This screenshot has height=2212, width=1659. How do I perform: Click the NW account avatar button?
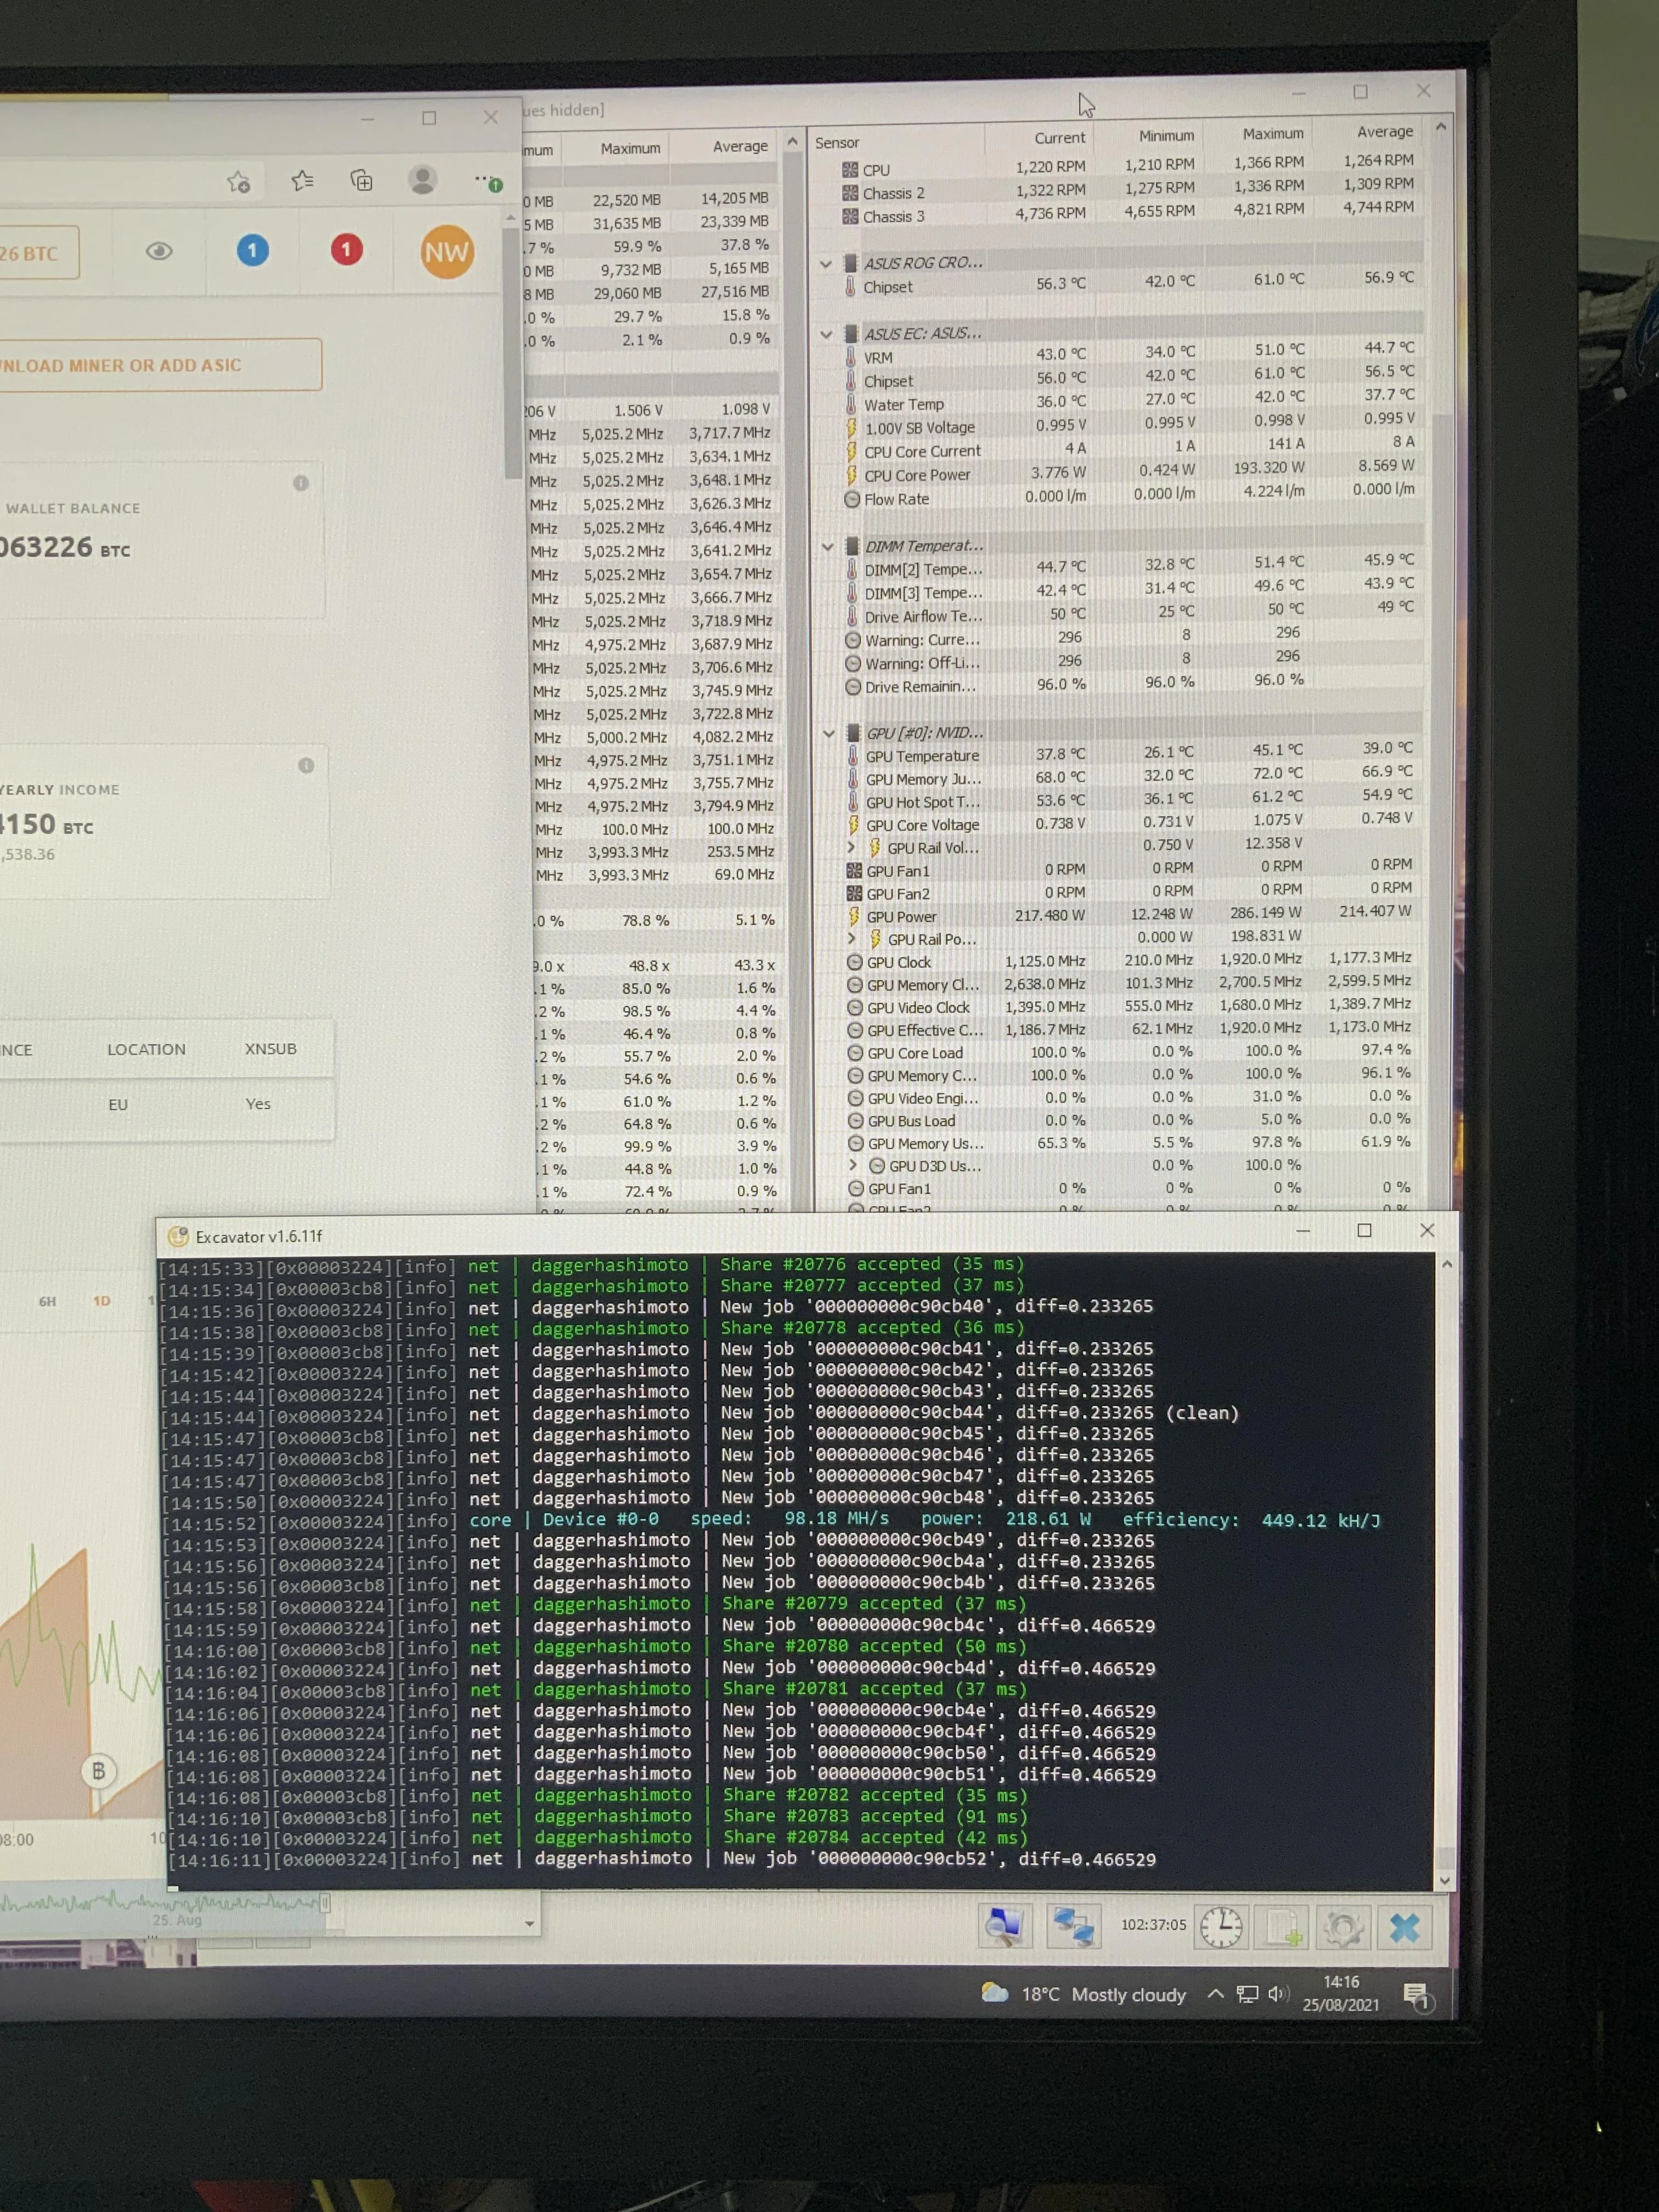tap(447, 251)
